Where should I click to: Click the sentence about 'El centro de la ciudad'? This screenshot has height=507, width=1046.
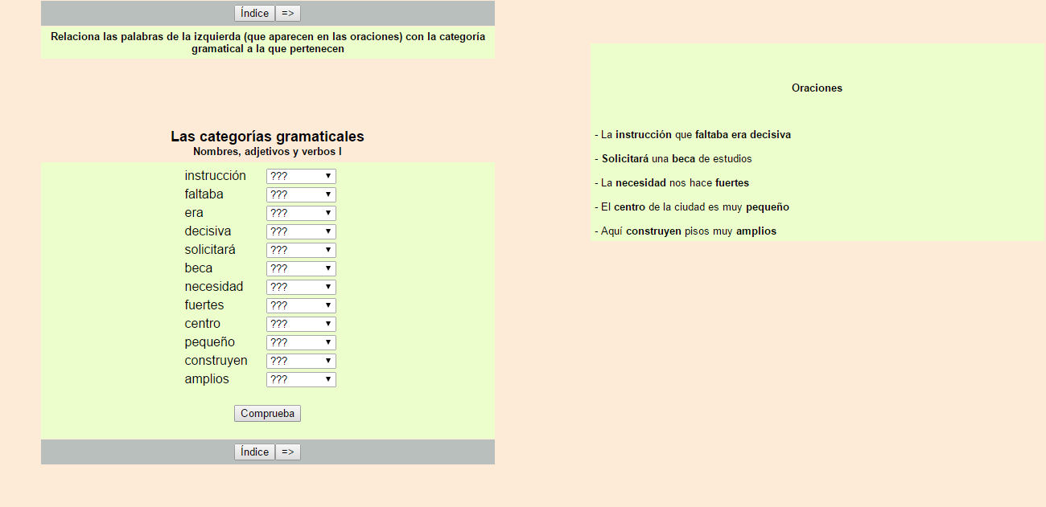tap(692, 207)
